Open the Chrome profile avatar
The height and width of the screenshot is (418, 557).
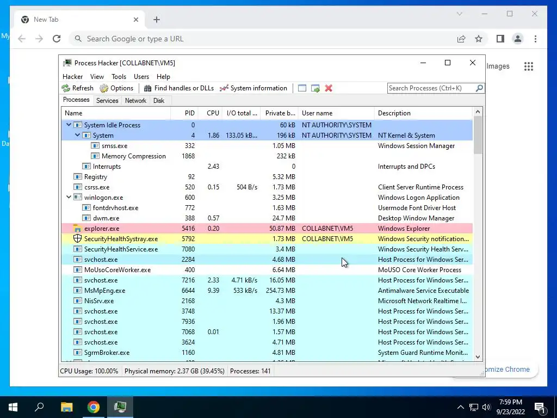coord(518,39)
